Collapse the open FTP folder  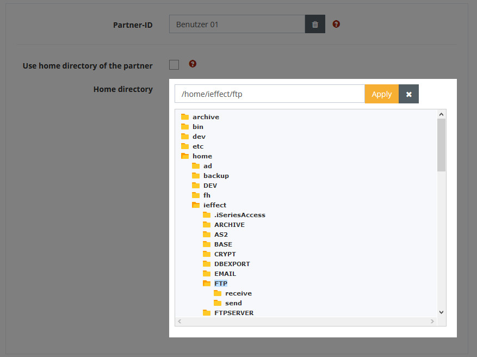[207, 284]
